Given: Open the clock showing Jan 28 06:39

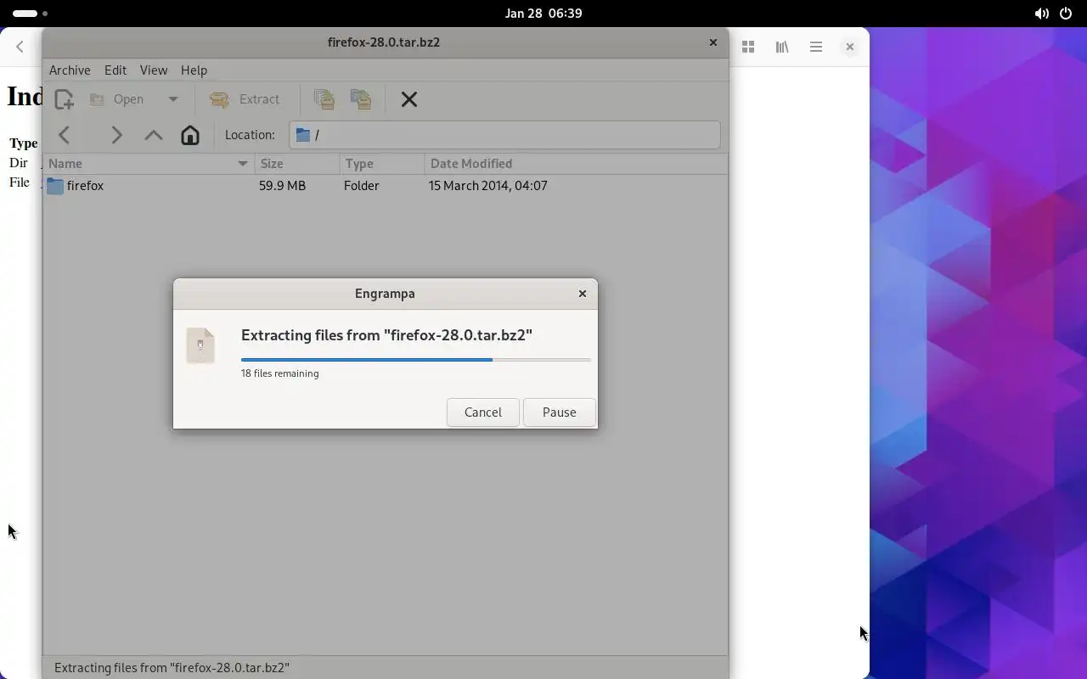Looking at the screenshot, I should click(543, 14).
